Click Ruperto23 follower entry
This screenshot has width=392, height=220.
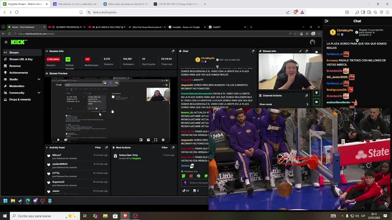[x=58, y=182]
